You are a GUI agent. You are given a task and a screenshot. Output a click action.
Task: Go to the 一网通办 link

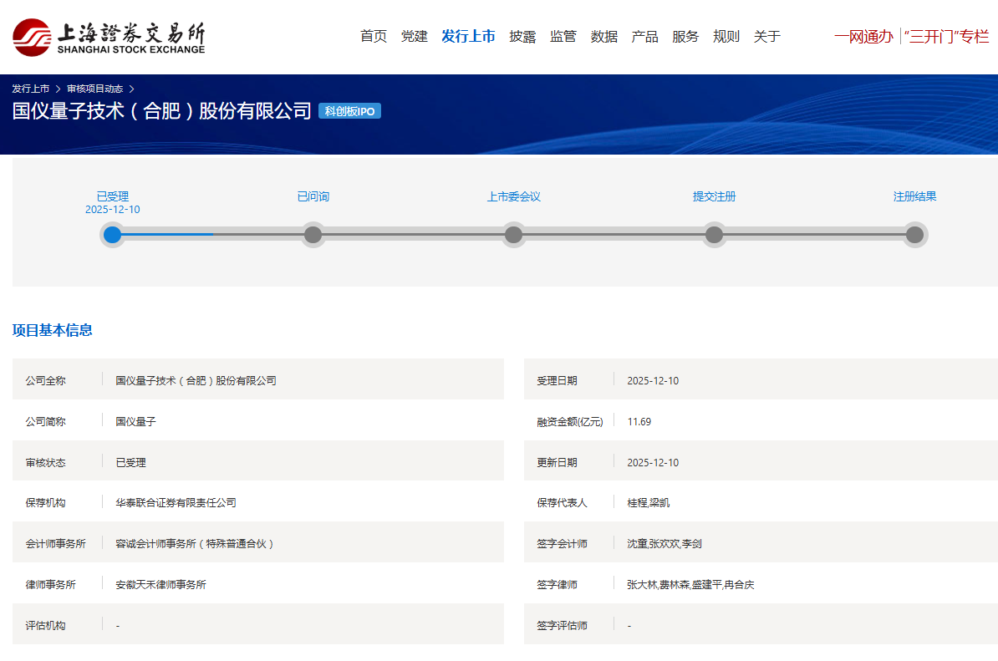pyautogui.click(x=863, y=36)
